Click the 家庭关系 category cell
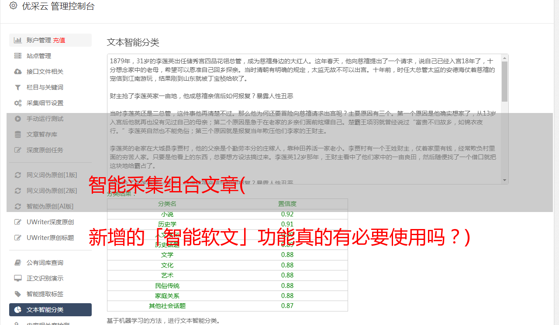Viewport: 559px width, 325px height. point(167,296)
